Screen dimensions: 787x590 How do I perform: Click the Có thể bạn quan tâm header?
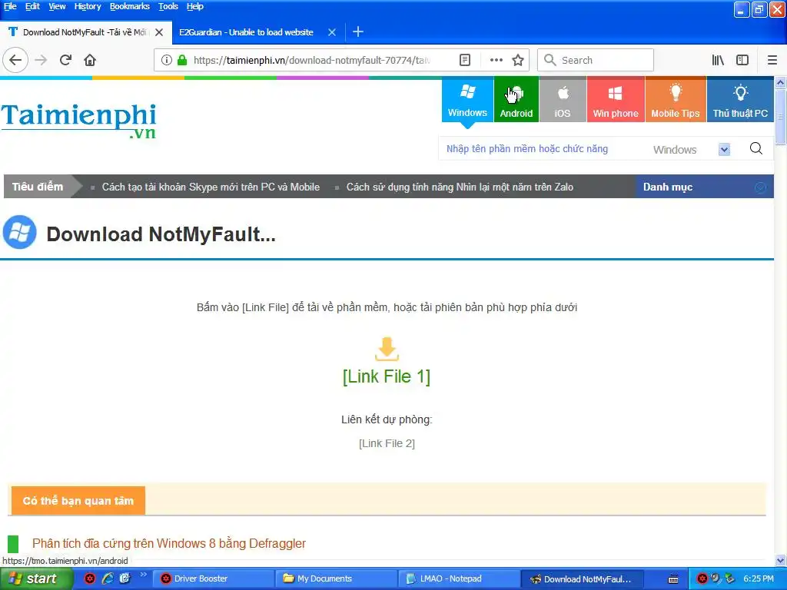(x=78, y=501)
